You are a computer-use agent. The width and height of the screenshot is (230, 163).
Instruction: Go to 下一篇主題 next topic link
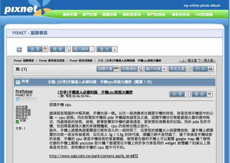tap(207, 60)
